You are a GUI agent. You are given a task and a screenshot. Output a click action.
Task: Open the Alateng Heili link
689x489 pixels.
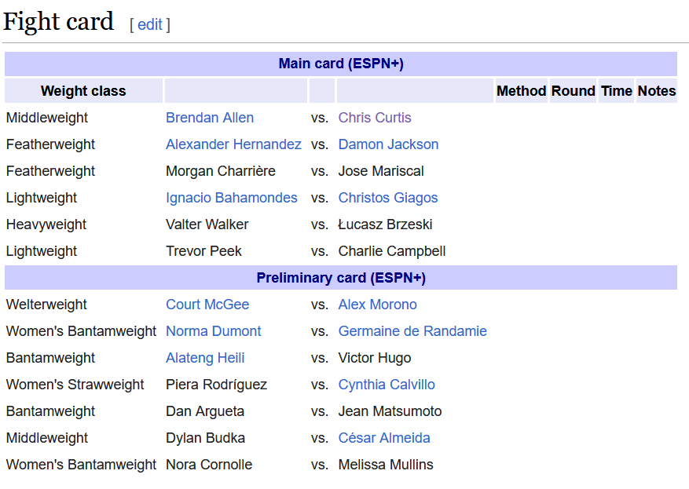tap(205, 358)
